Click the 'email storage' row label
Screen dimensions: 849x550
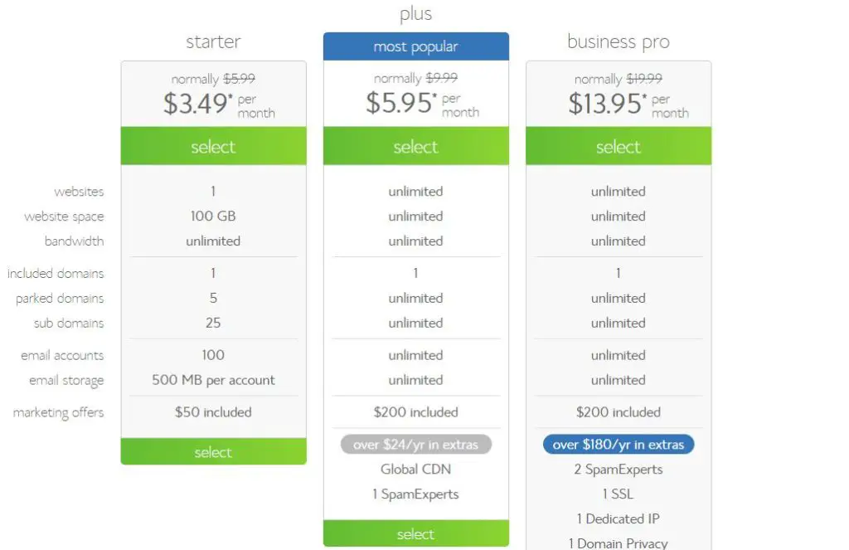[x=66, y=381]
